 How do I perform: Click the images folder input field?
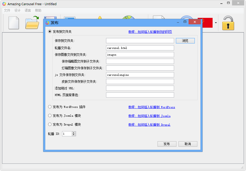pyautogui.click(x=140, y=55)
